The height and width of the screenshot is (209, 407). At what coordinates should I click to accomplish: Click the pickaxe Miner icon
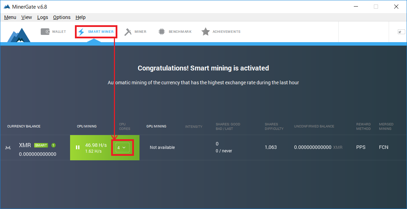[127, 32]
